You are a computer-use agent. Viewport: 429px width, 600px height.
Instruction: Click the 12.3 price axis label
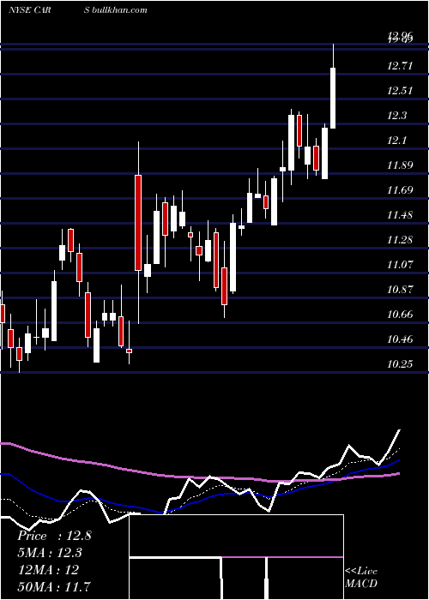396,116
